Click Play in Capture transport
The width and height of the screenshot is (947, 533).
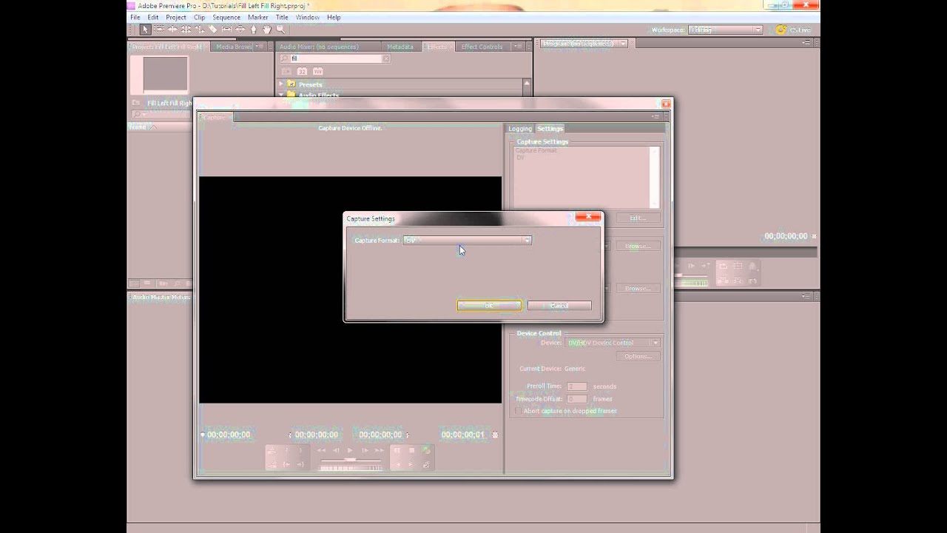point(350,450)
